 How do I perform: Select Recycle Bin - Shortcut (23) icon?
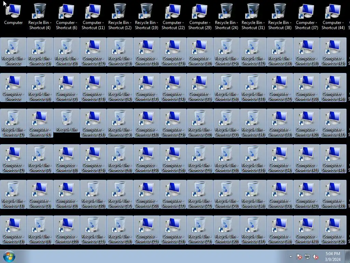point(200,230)
